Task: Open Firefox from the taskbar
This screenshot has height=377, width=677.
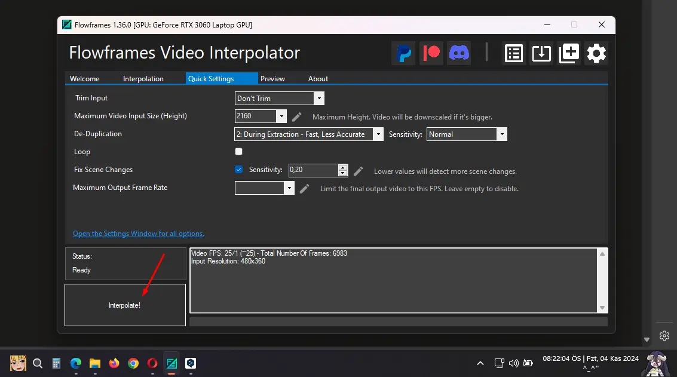Action: click(x=114, y=363)
